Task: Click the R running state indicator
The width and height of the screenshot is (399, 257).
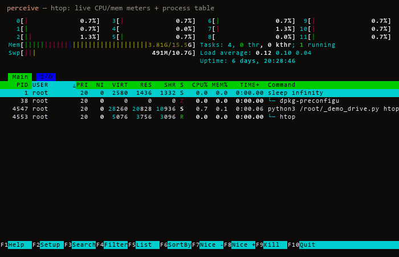Action: [182, 117]
